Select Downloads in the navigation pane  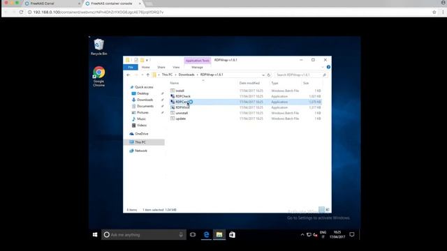point(145,100)
